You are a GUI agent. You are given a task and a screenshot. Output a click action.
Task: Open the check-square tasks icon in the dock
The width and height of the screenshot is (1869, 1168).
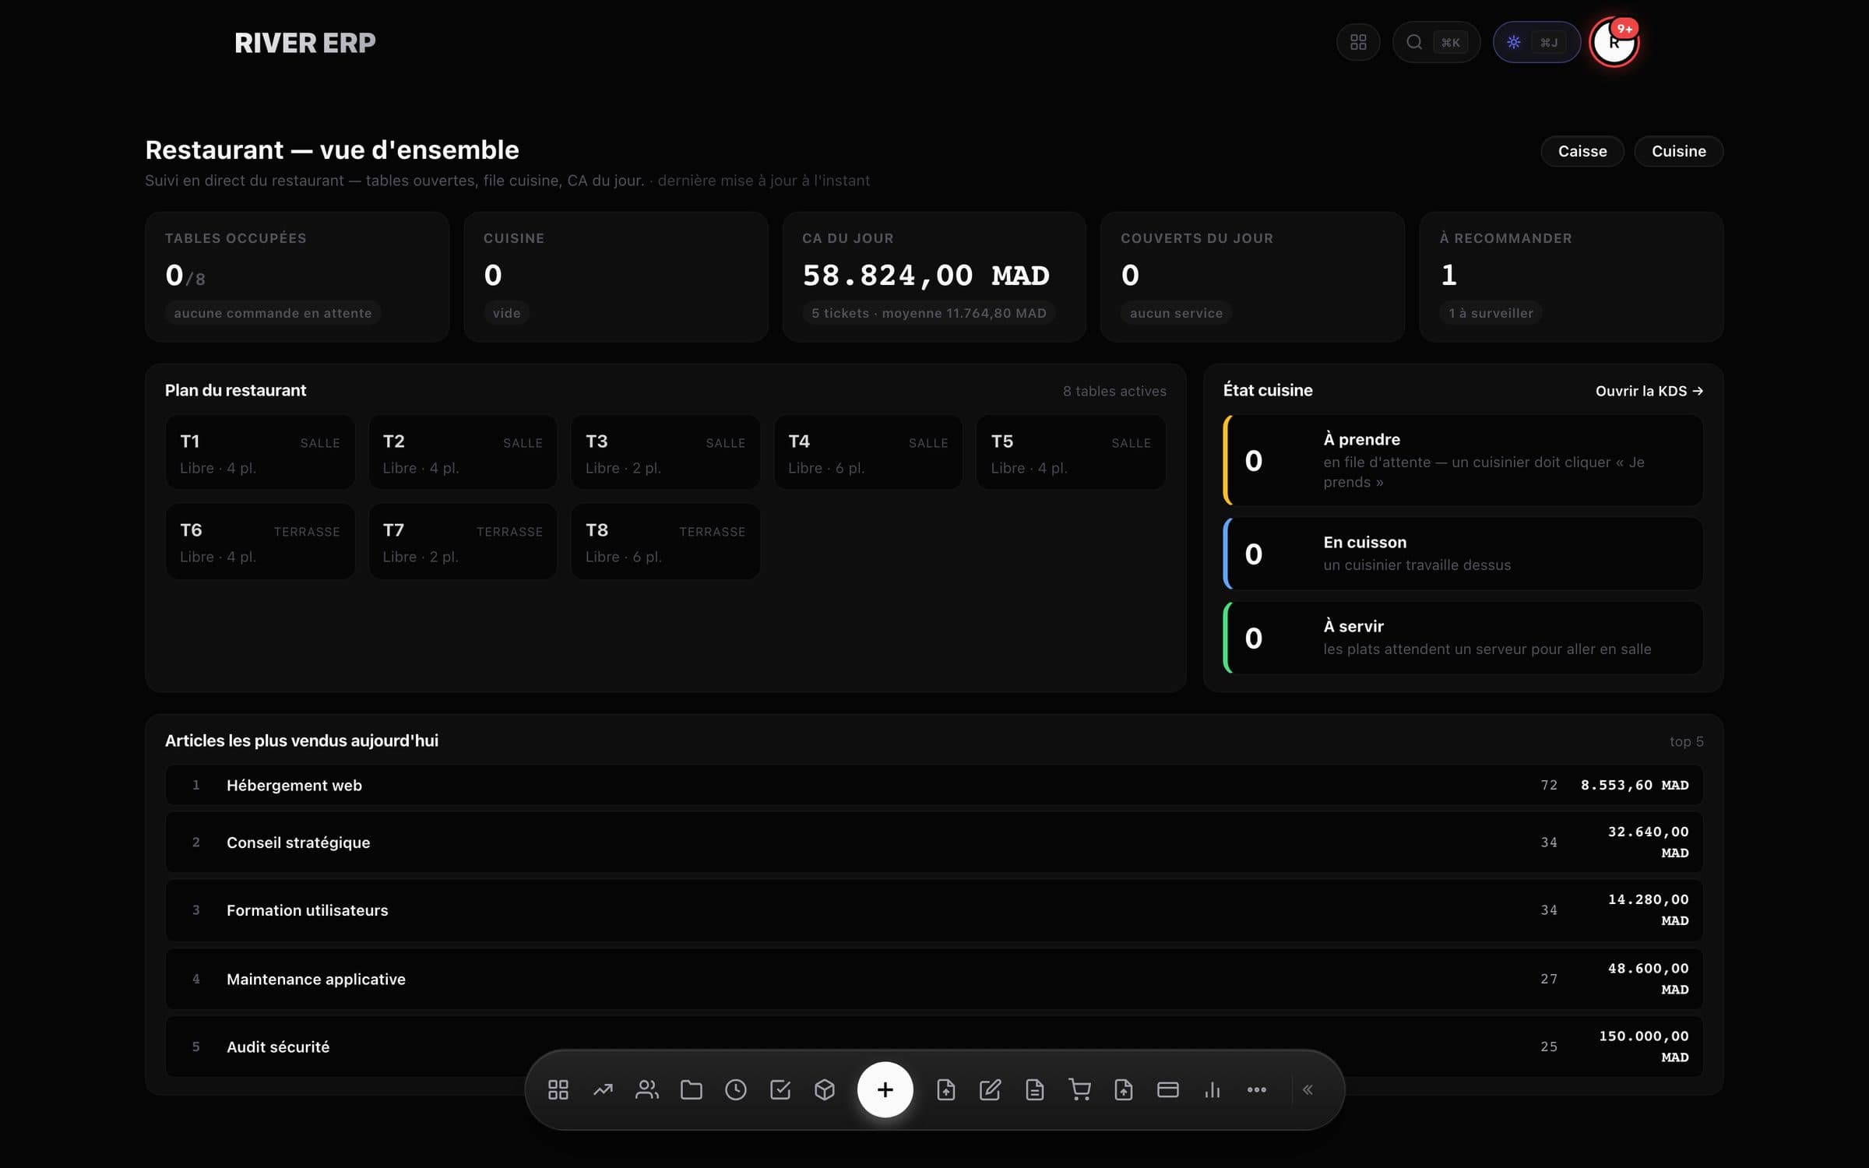(x=780, y=1089)
